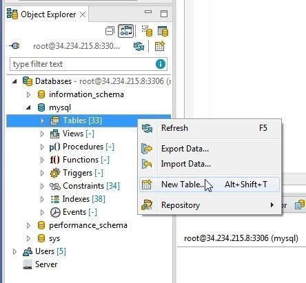The height and width of the screenshot is (283, 306).
Task: Click the Refresh menu icon
Action: coord(147,128)
